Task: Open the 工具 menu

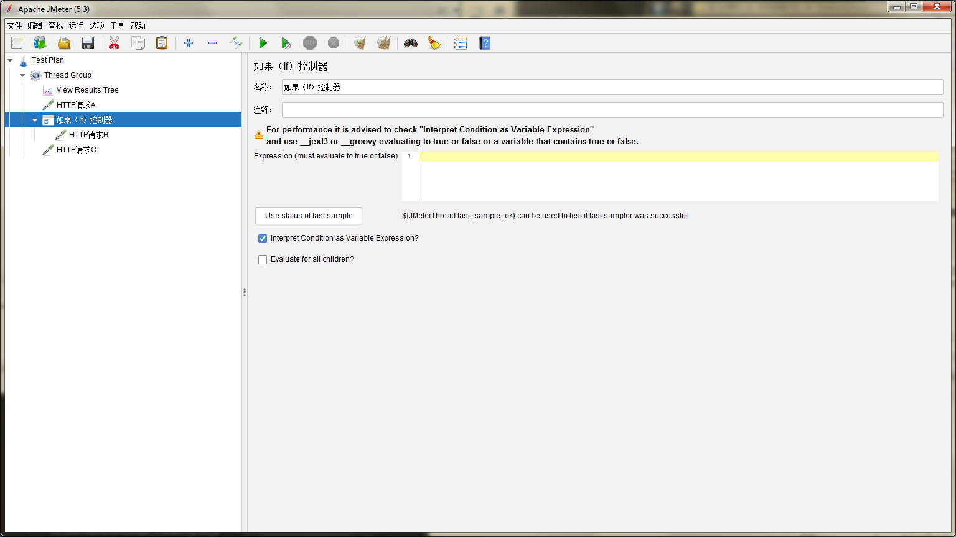Action: [x=117, y=25]
